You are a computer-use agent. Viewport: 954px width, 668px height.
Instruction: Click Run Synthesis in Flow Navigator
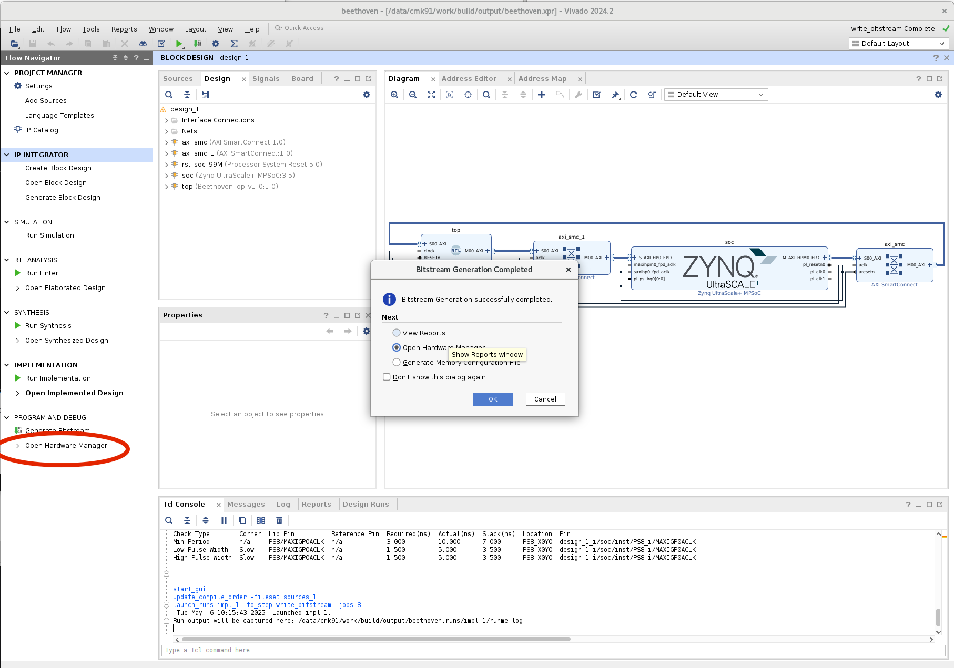(48, 326)
